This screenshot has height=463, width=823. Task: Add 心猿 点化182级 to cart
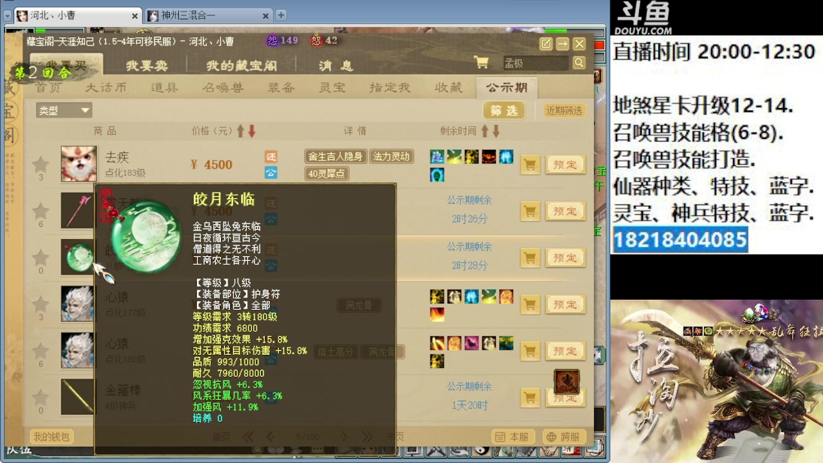point(530,351)
